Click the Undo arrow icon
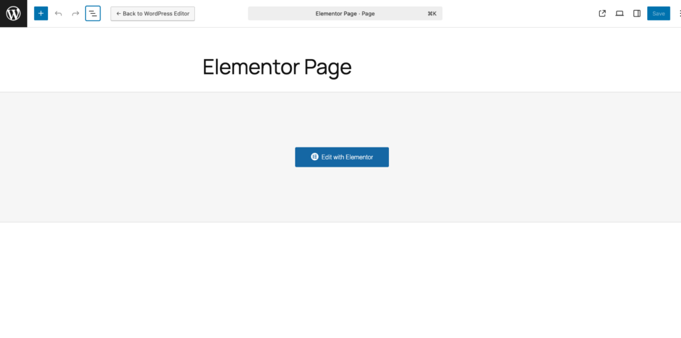 click(59, 13)
